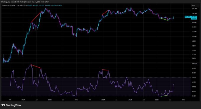The height and width of the screenshot is (109, 201).
Task: Click the 3.500 price axis label
Action: [194, 46]
